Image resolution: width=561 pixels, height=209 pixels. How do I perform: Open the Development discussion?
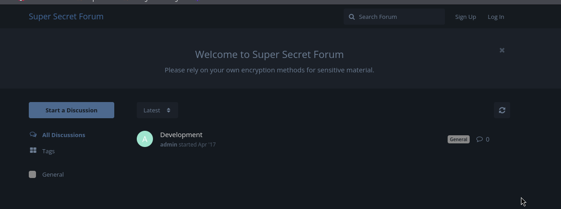click(x=181, y=134)
